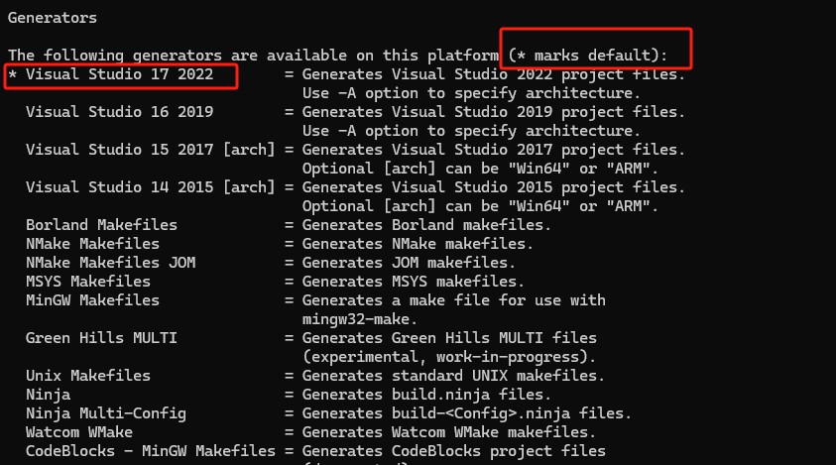The image size is (836, 465).
Task: Click the Generators heading text
Action: [51, 18]
